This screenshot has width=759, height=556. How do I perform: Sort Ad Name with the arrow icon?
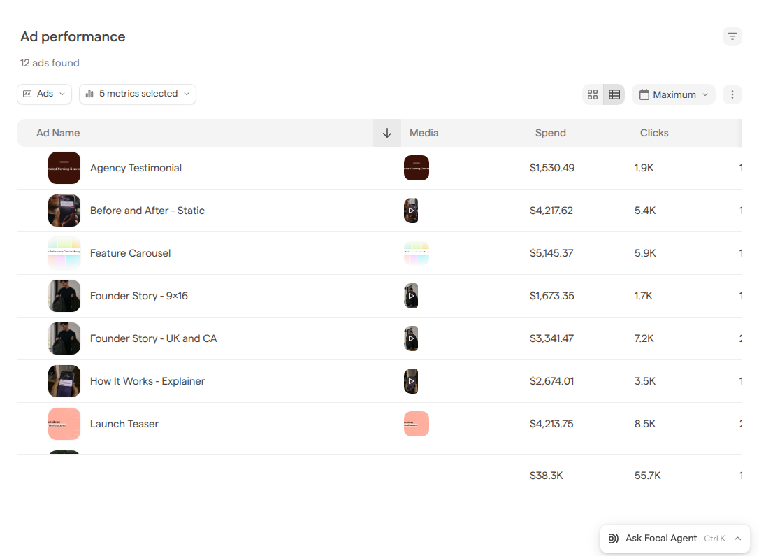386,133
